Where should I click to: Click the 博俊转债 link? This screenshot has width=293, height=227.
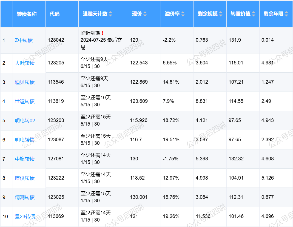click(25, 178)
